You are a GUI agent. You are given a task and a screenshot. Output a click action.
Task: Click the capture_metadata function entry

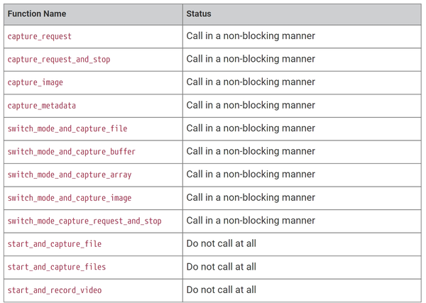click(42, 106)
